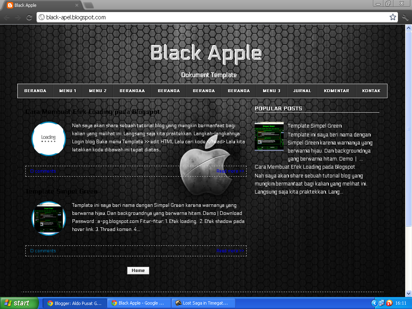Click the Black Apple blog title
This screenshot has height=309, width=412.
point(206,54)
